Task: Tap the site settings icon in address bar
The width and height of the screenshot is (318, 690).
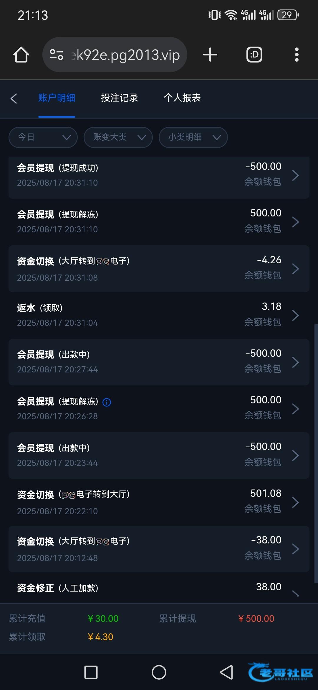Action: tap(57, 55)
